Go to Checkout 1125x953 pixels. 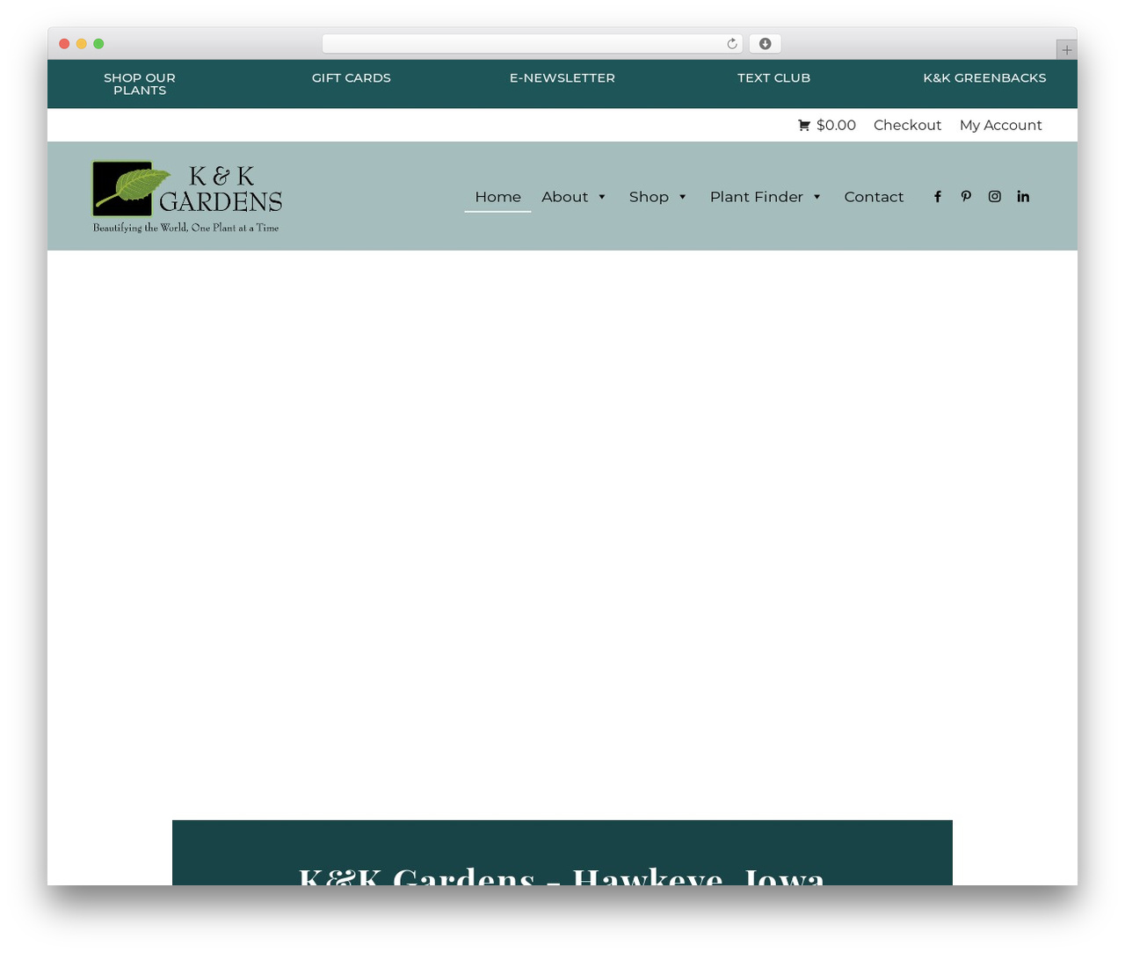(907, 126)
